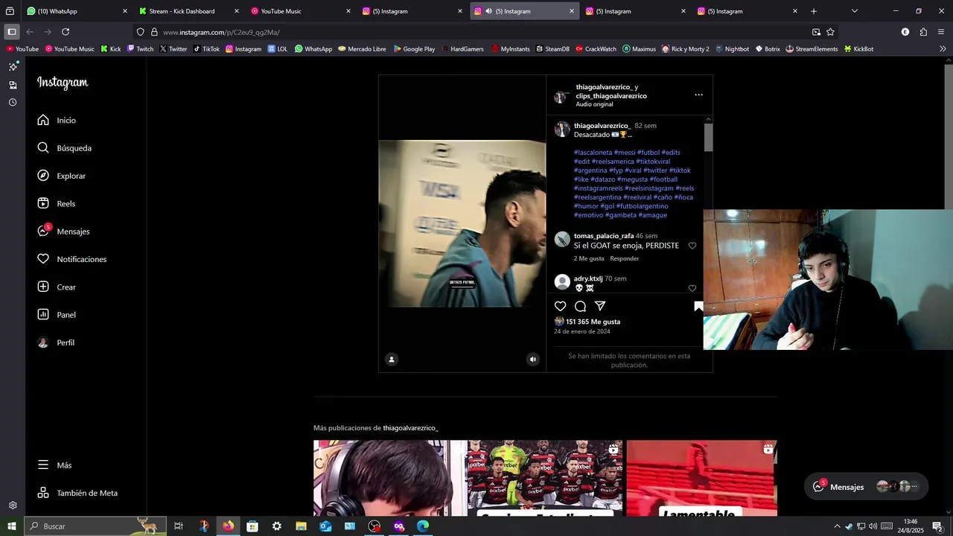Image resolution: width=953 pixels, height=536 pixels.
Task: Open Panel dashboard in sidebar
Action: click(x=57, y=315)
